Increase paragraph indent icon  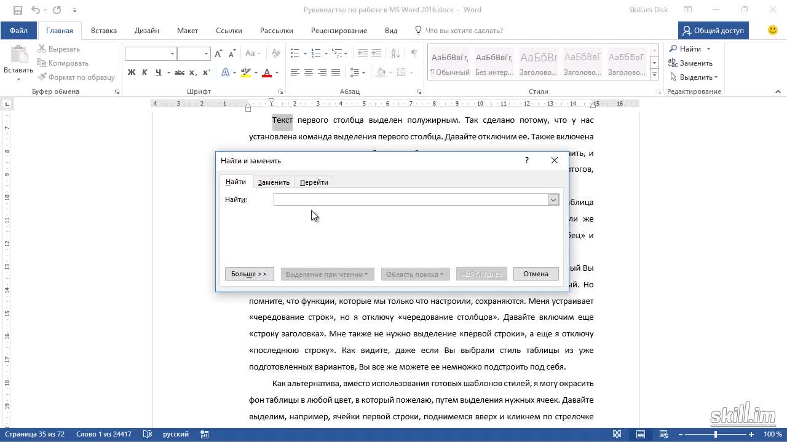tap(377, 54)
